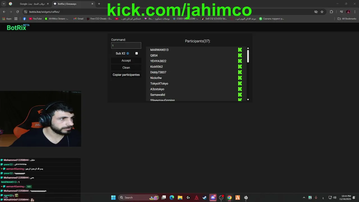Open Logitech G Hub in taskbar
This screenshot has height=202, width=359.
[x=188, y=198]
